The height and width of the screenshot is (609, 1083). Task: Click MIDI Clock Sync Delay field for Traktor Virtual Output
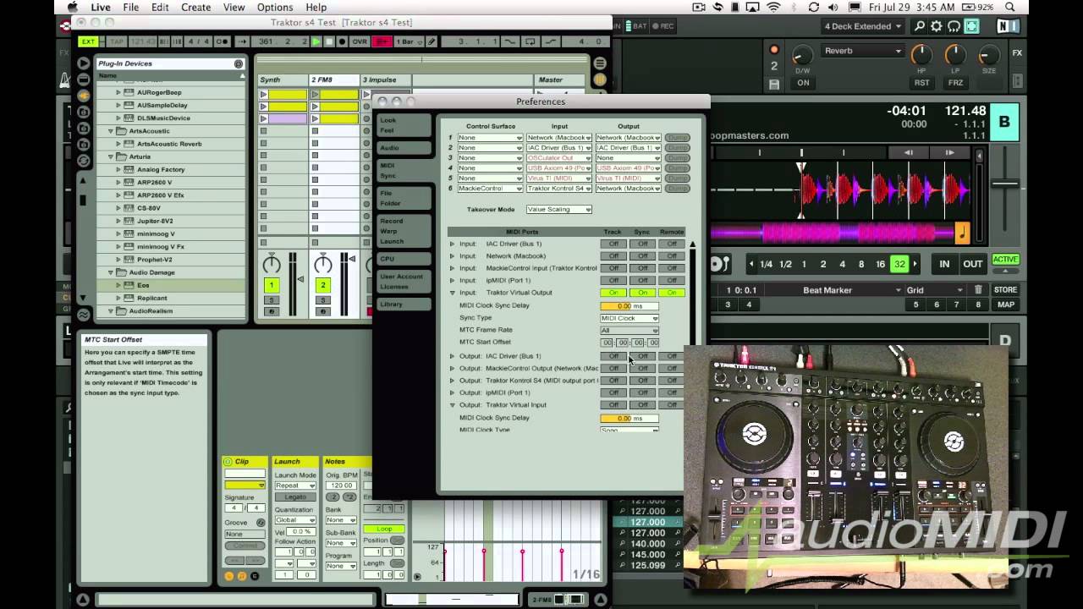tap(629, 305)
